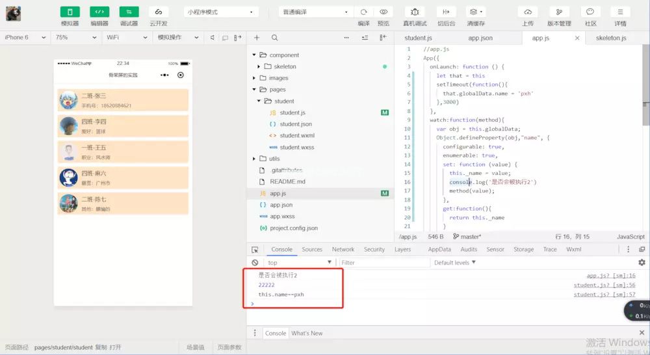Click the compile (编译) refresh icon
The height and width of the screenshot is (355, 650).
tap(363, 12)
